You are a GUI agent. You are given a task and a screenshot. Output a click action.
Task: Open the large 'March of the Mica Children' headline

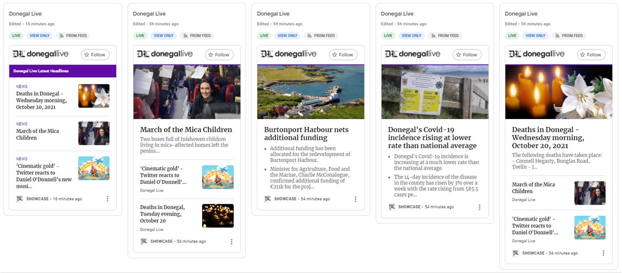click(x=186, y=130)
